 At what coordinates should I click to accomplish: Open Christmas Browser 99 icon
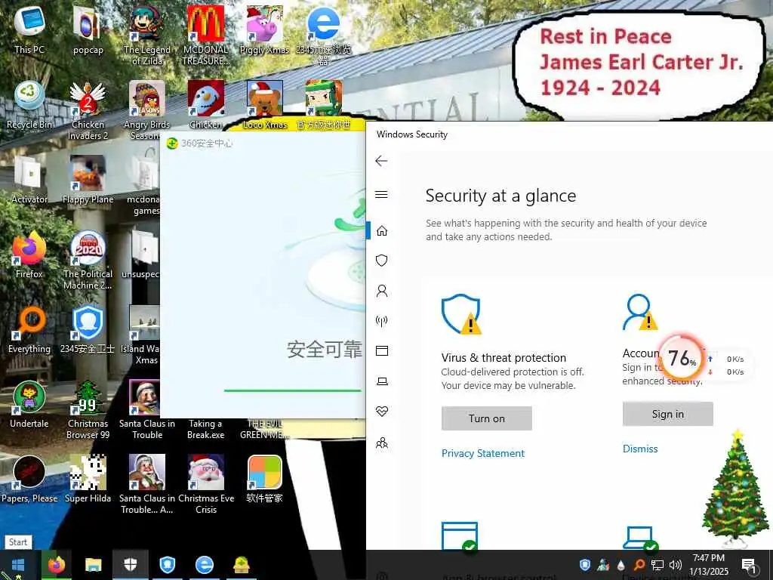click(x=88, y=410)
